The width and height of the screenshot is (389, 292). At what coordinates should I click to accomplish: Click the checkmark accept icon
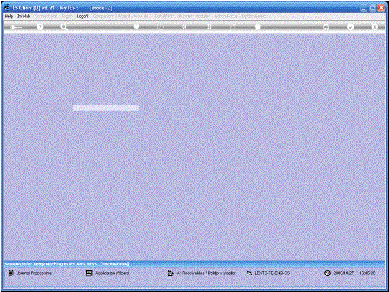[x=350, y=27]
